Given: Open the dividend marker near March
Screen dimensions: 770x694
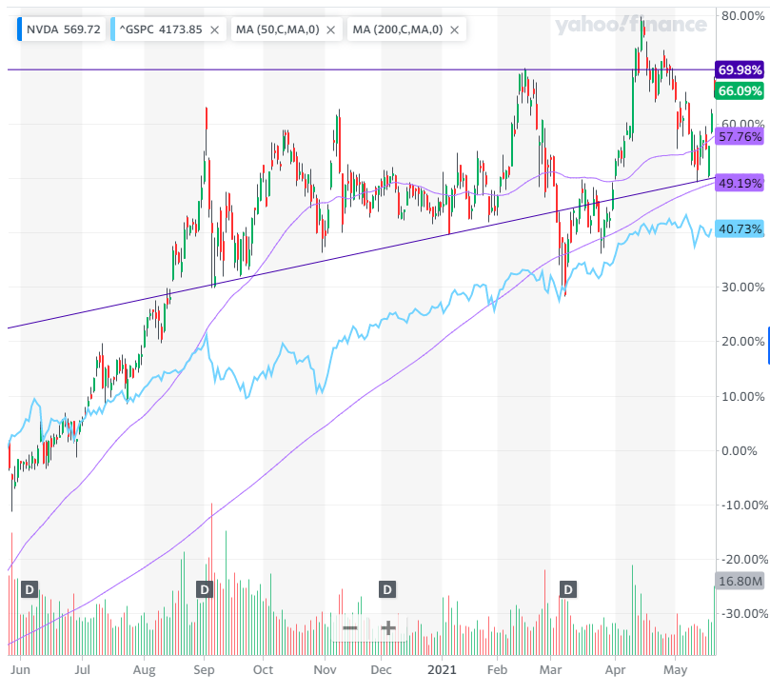Looking at the screenshot, I should [x=568, y=589].
